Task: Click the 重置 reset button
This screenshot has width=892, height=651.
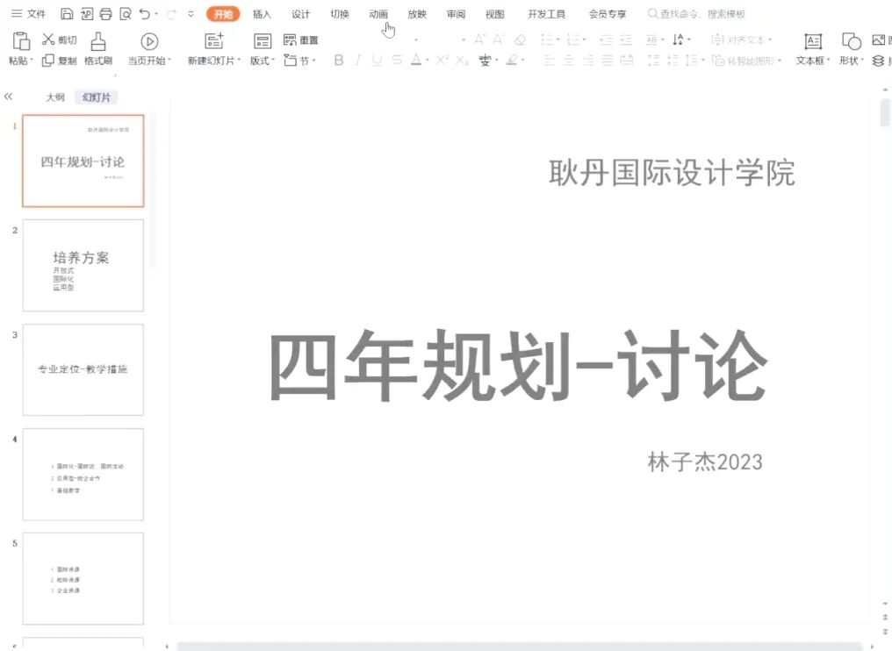Action: click(x=301, y=39)
